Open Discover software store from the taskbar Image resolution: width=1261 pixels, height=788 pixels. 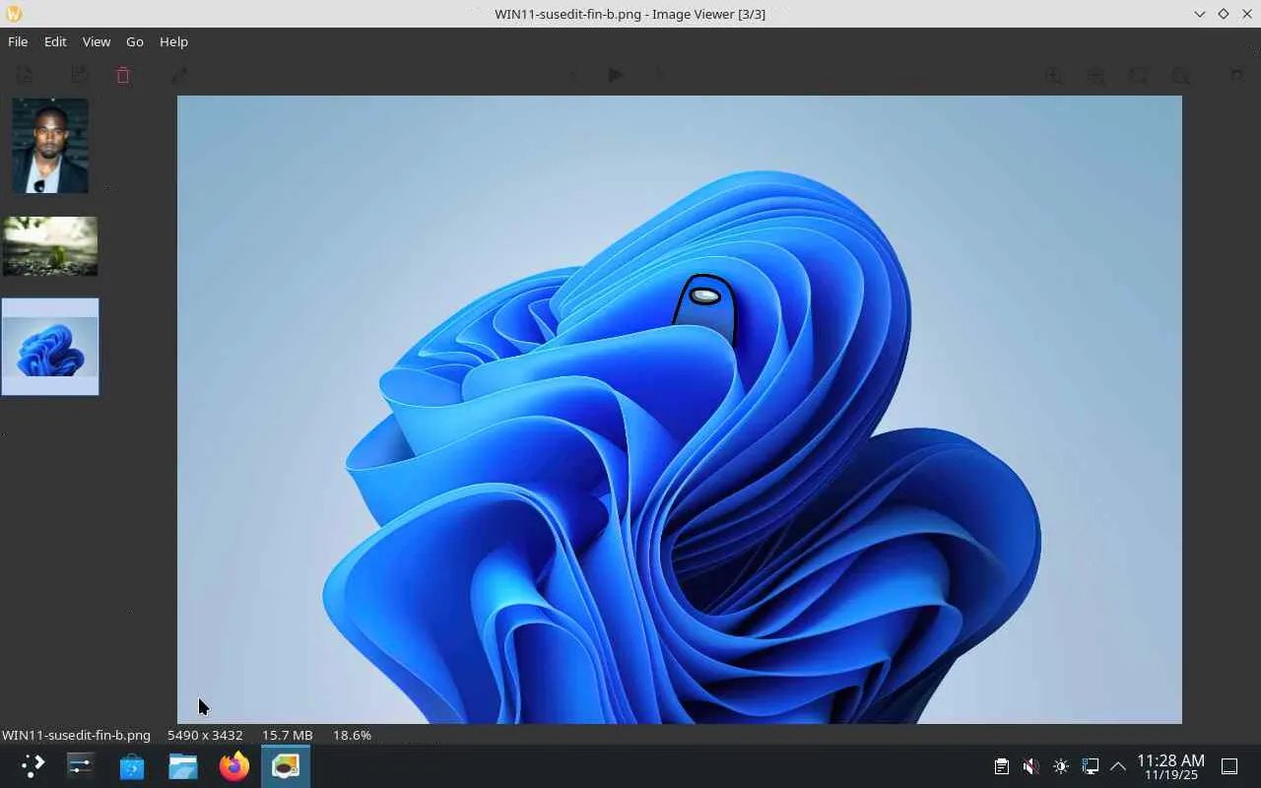point(132,766)
